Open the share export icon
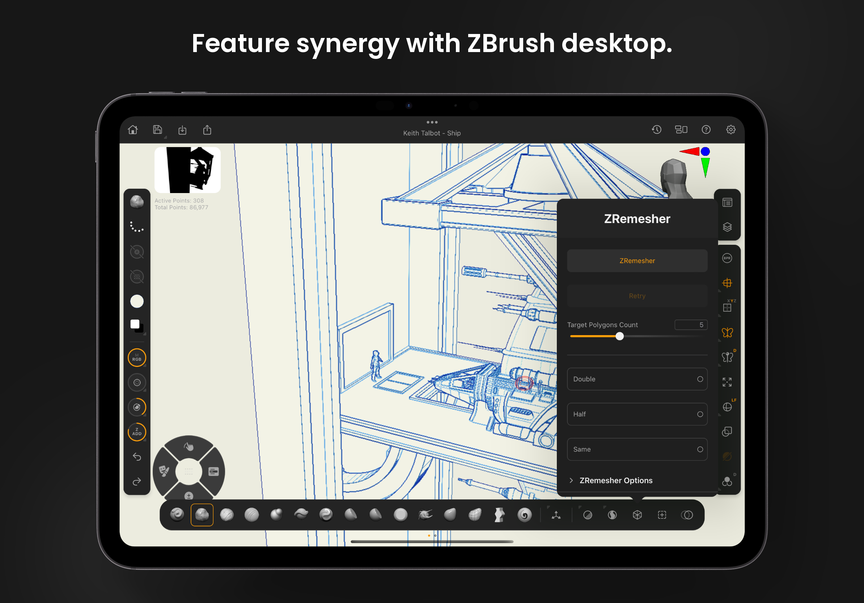 coord(207,130)
